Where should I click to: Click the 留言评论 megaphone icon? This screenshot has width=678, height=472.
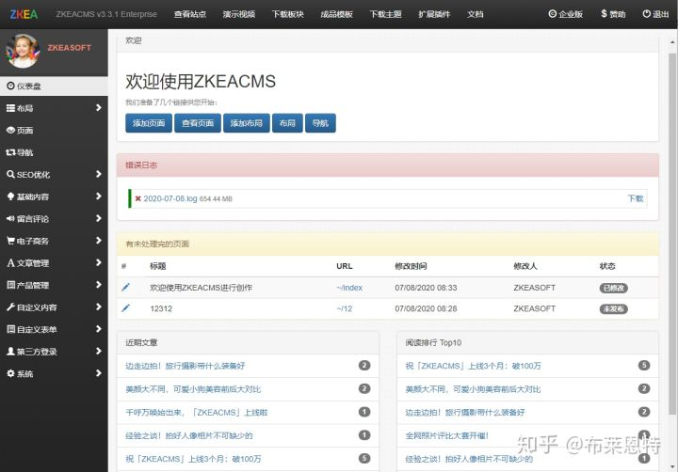tap(10, 218)
